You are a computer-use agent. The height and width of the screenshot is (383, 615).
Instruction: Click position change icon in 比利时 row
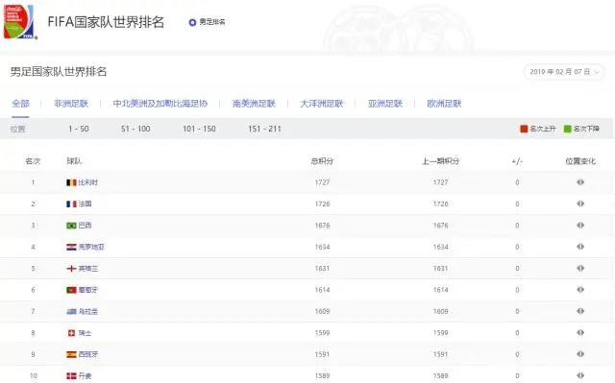click(580, 182)
